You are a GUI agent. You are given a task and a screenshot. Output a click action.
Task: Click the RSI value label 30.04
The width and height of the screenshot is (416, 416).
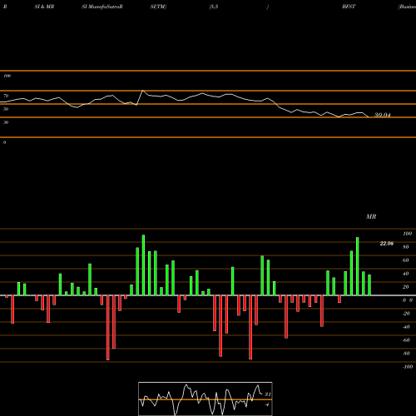click(383, 115)
